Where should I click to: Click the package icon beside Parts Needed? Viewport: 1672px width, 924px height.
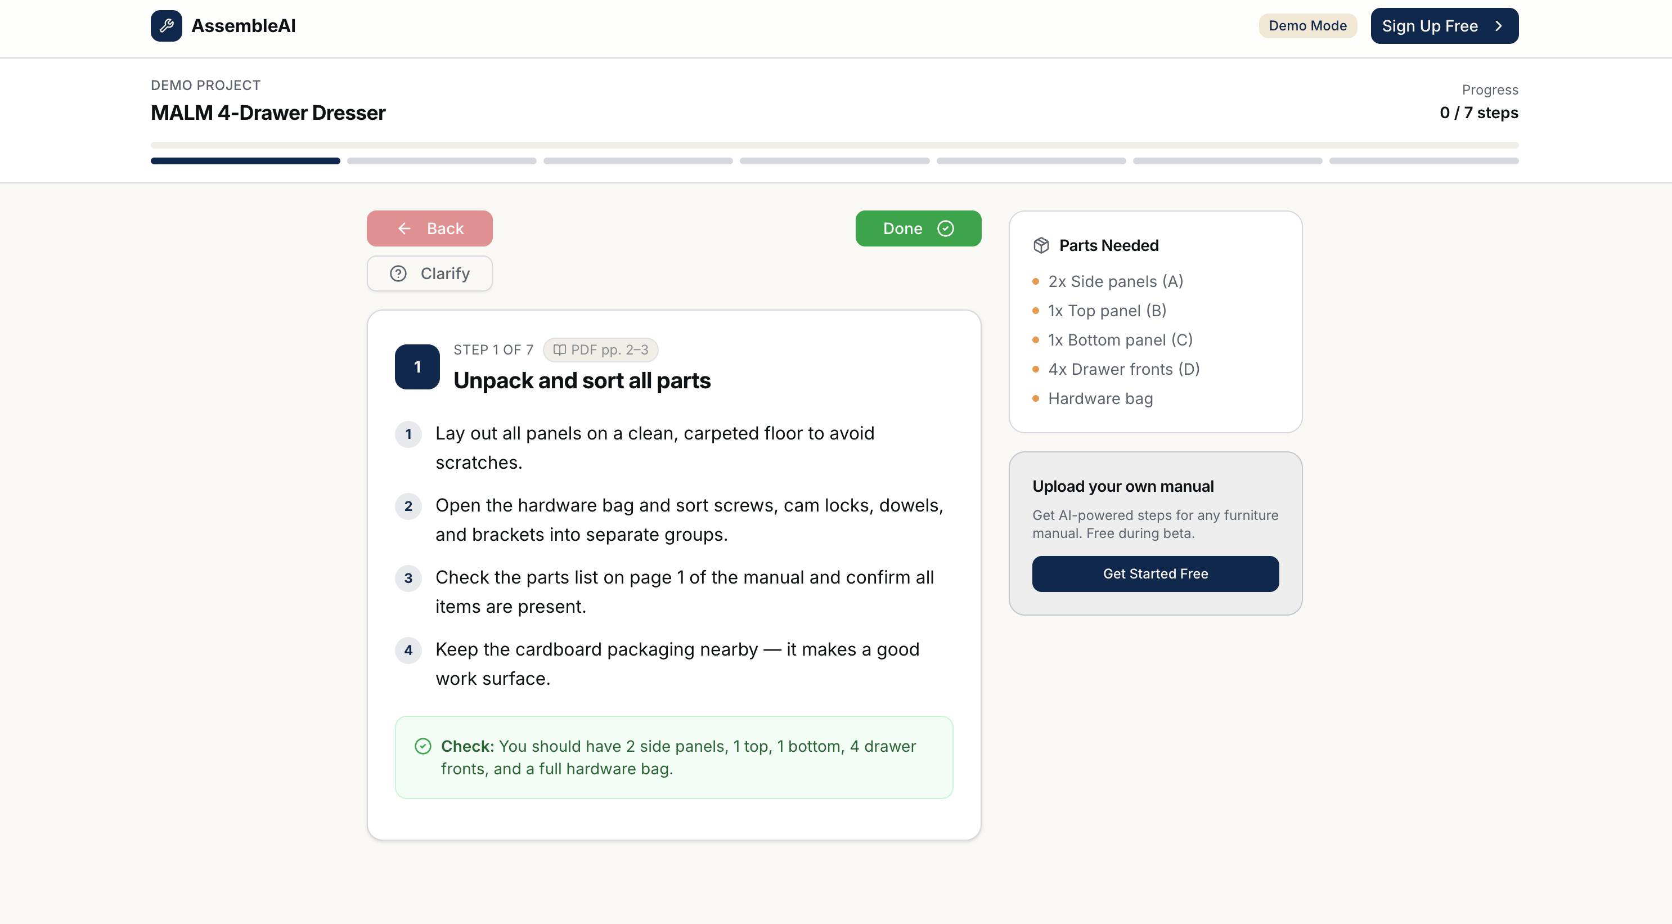1041,245
